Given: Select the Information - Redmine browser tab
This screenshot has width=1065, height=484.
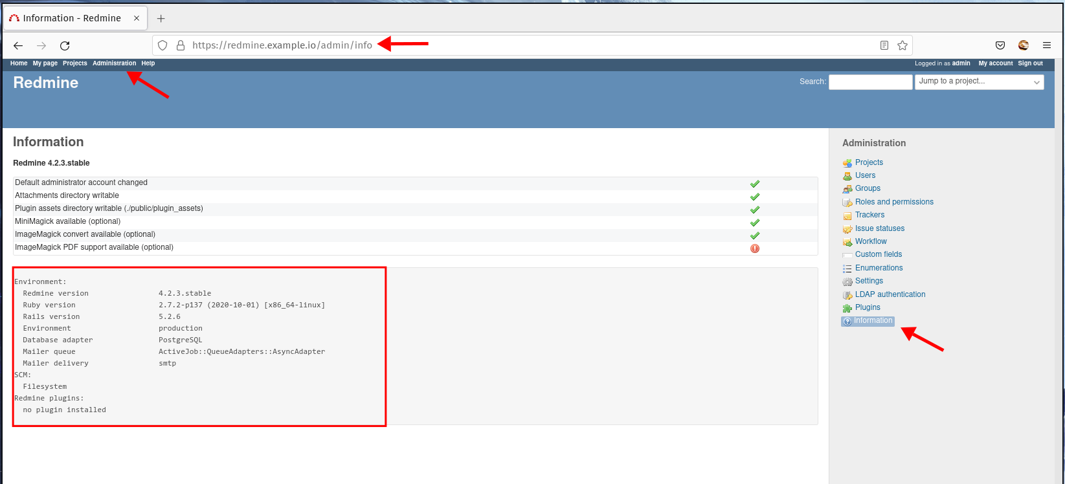Looking at the screenshot, I should click(x=75, y=18).
